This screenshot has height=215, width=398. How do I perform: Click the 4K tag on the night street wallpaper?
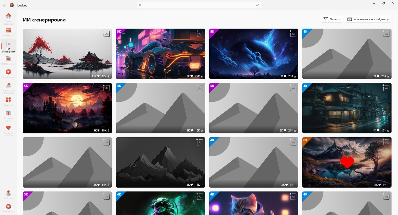(x=306, y=86)
